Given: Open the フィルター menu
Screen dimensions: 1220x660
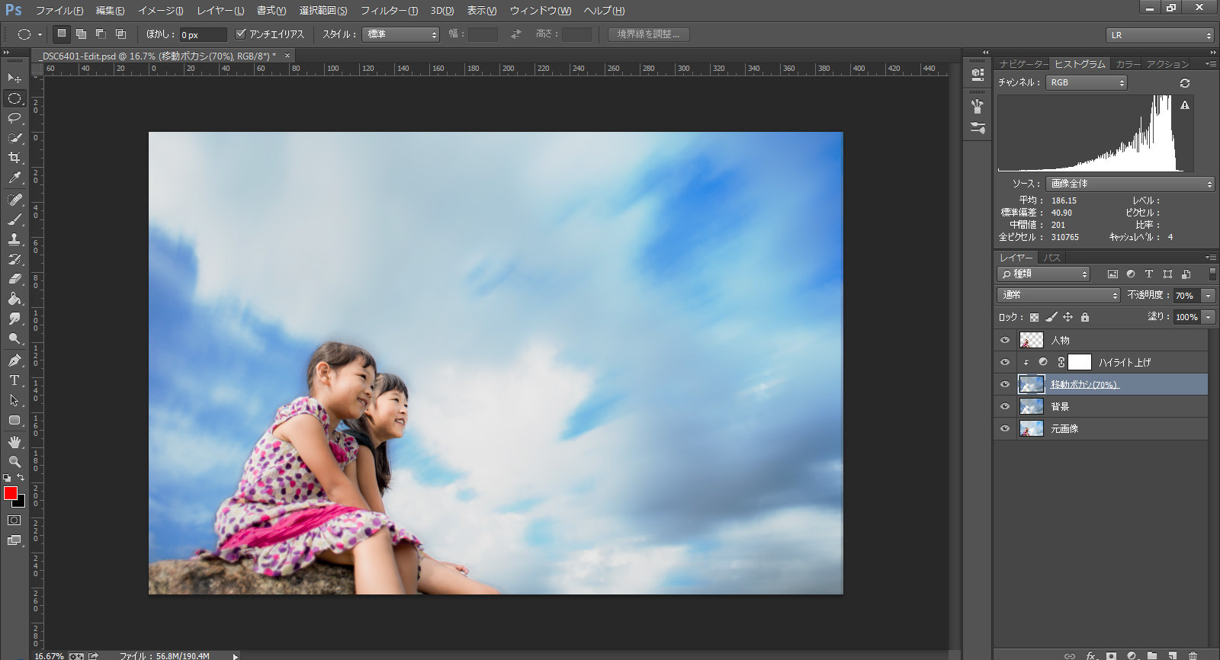Looking at the screenshot, I should coord(389,11).
